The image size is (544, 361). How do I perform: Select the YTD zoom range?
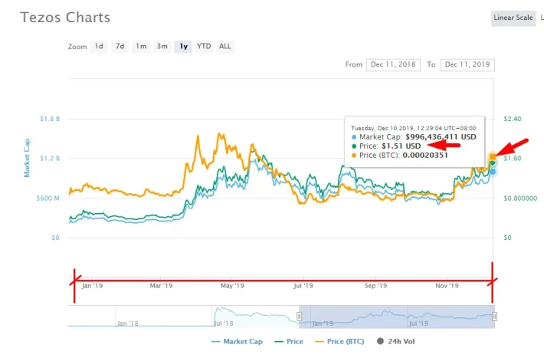pyautogui.click(x=204, y=47)
